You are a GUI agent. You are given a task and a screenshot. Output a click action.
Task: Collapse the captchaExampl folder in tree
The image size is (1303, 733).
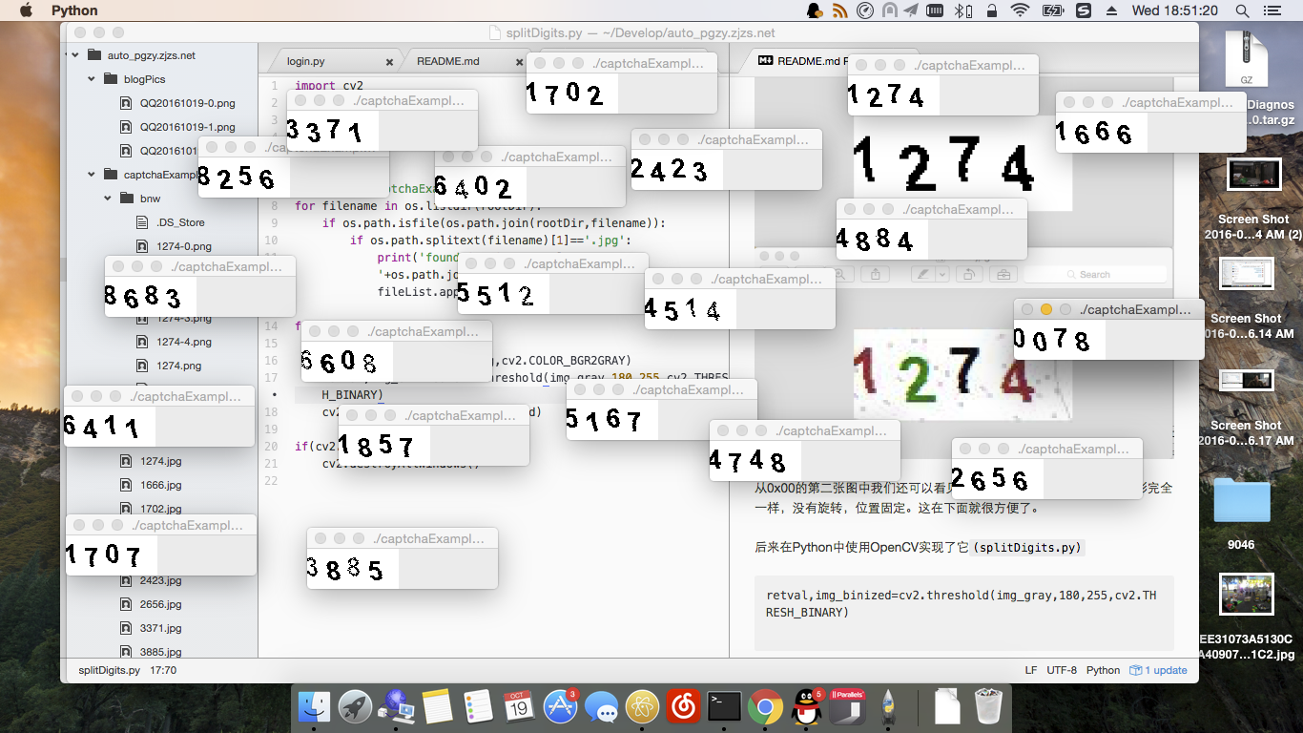pos(92,175)
